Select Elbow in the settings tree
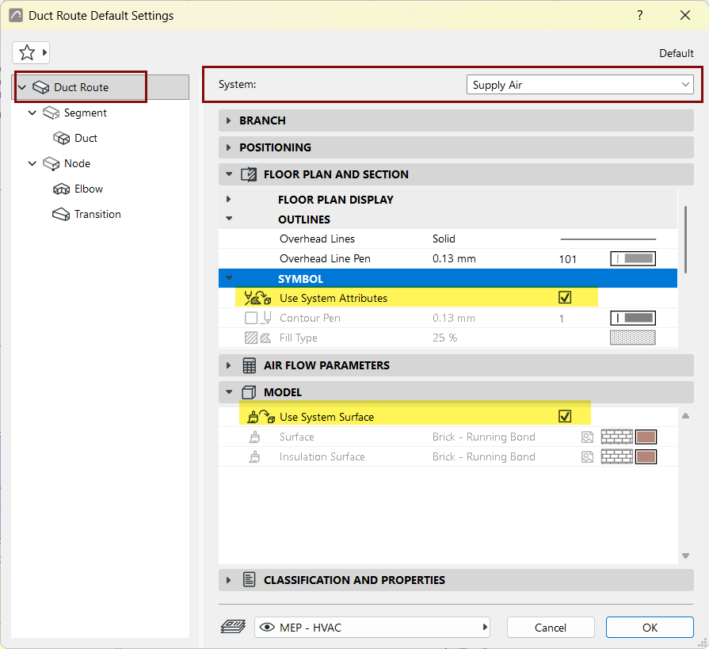Screen dimensions: 709x649 point(89,189)
